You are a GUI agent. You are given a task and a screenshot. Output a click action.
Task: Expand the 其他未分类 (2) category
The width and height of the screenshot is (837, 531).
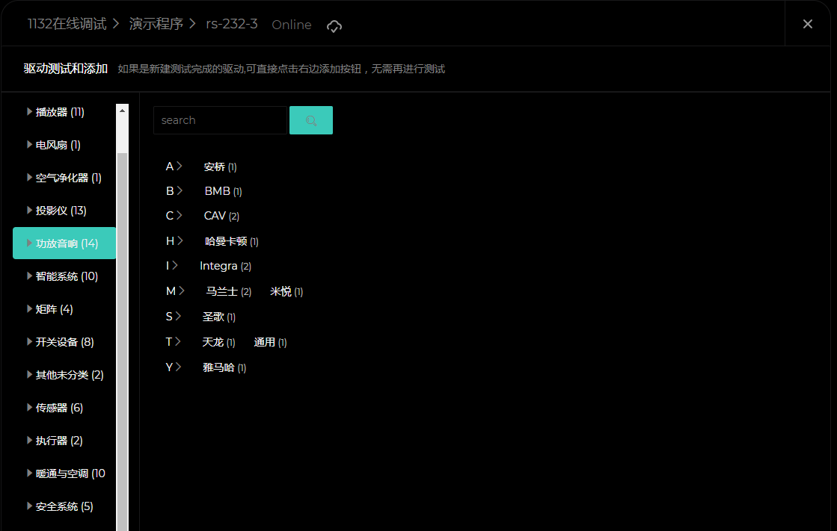pos(64,375)
